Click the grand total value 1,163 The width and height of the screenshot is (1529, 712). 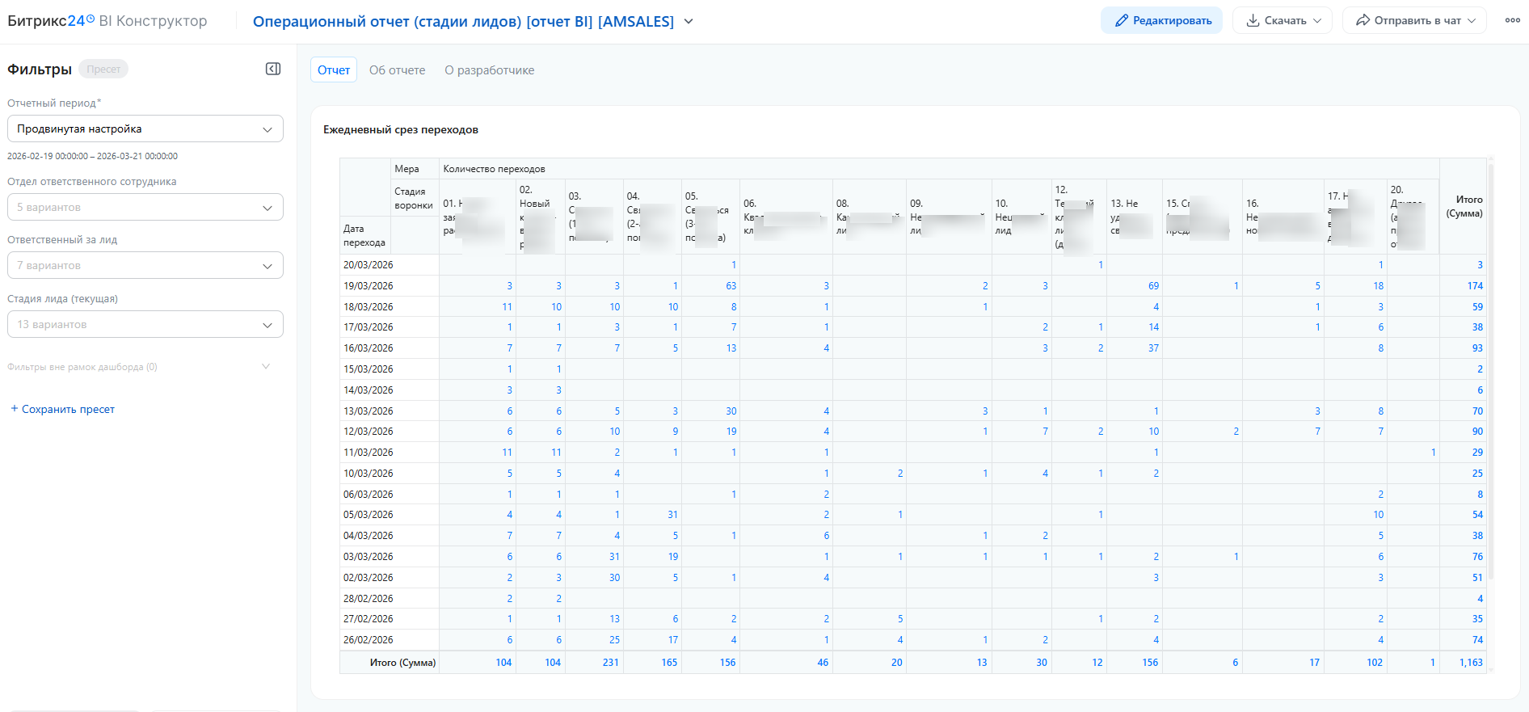coord(1470,663)
